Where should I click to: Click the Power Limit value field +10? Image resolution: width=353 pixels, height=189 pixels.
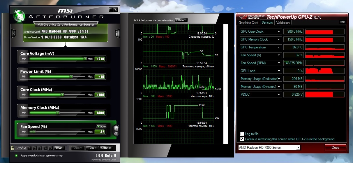[x=100, y=77]
